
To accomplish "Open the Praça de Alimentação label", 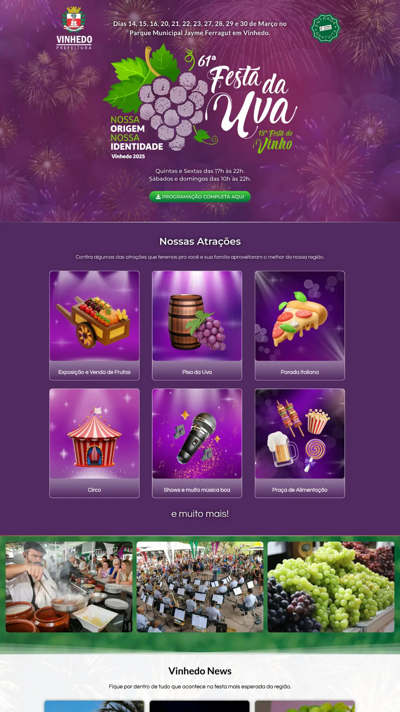I will (300, 490).
